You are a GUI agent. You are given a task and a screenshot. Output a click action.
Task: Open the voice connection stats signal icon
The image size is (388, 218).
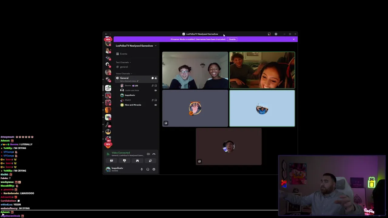(108, 154)
